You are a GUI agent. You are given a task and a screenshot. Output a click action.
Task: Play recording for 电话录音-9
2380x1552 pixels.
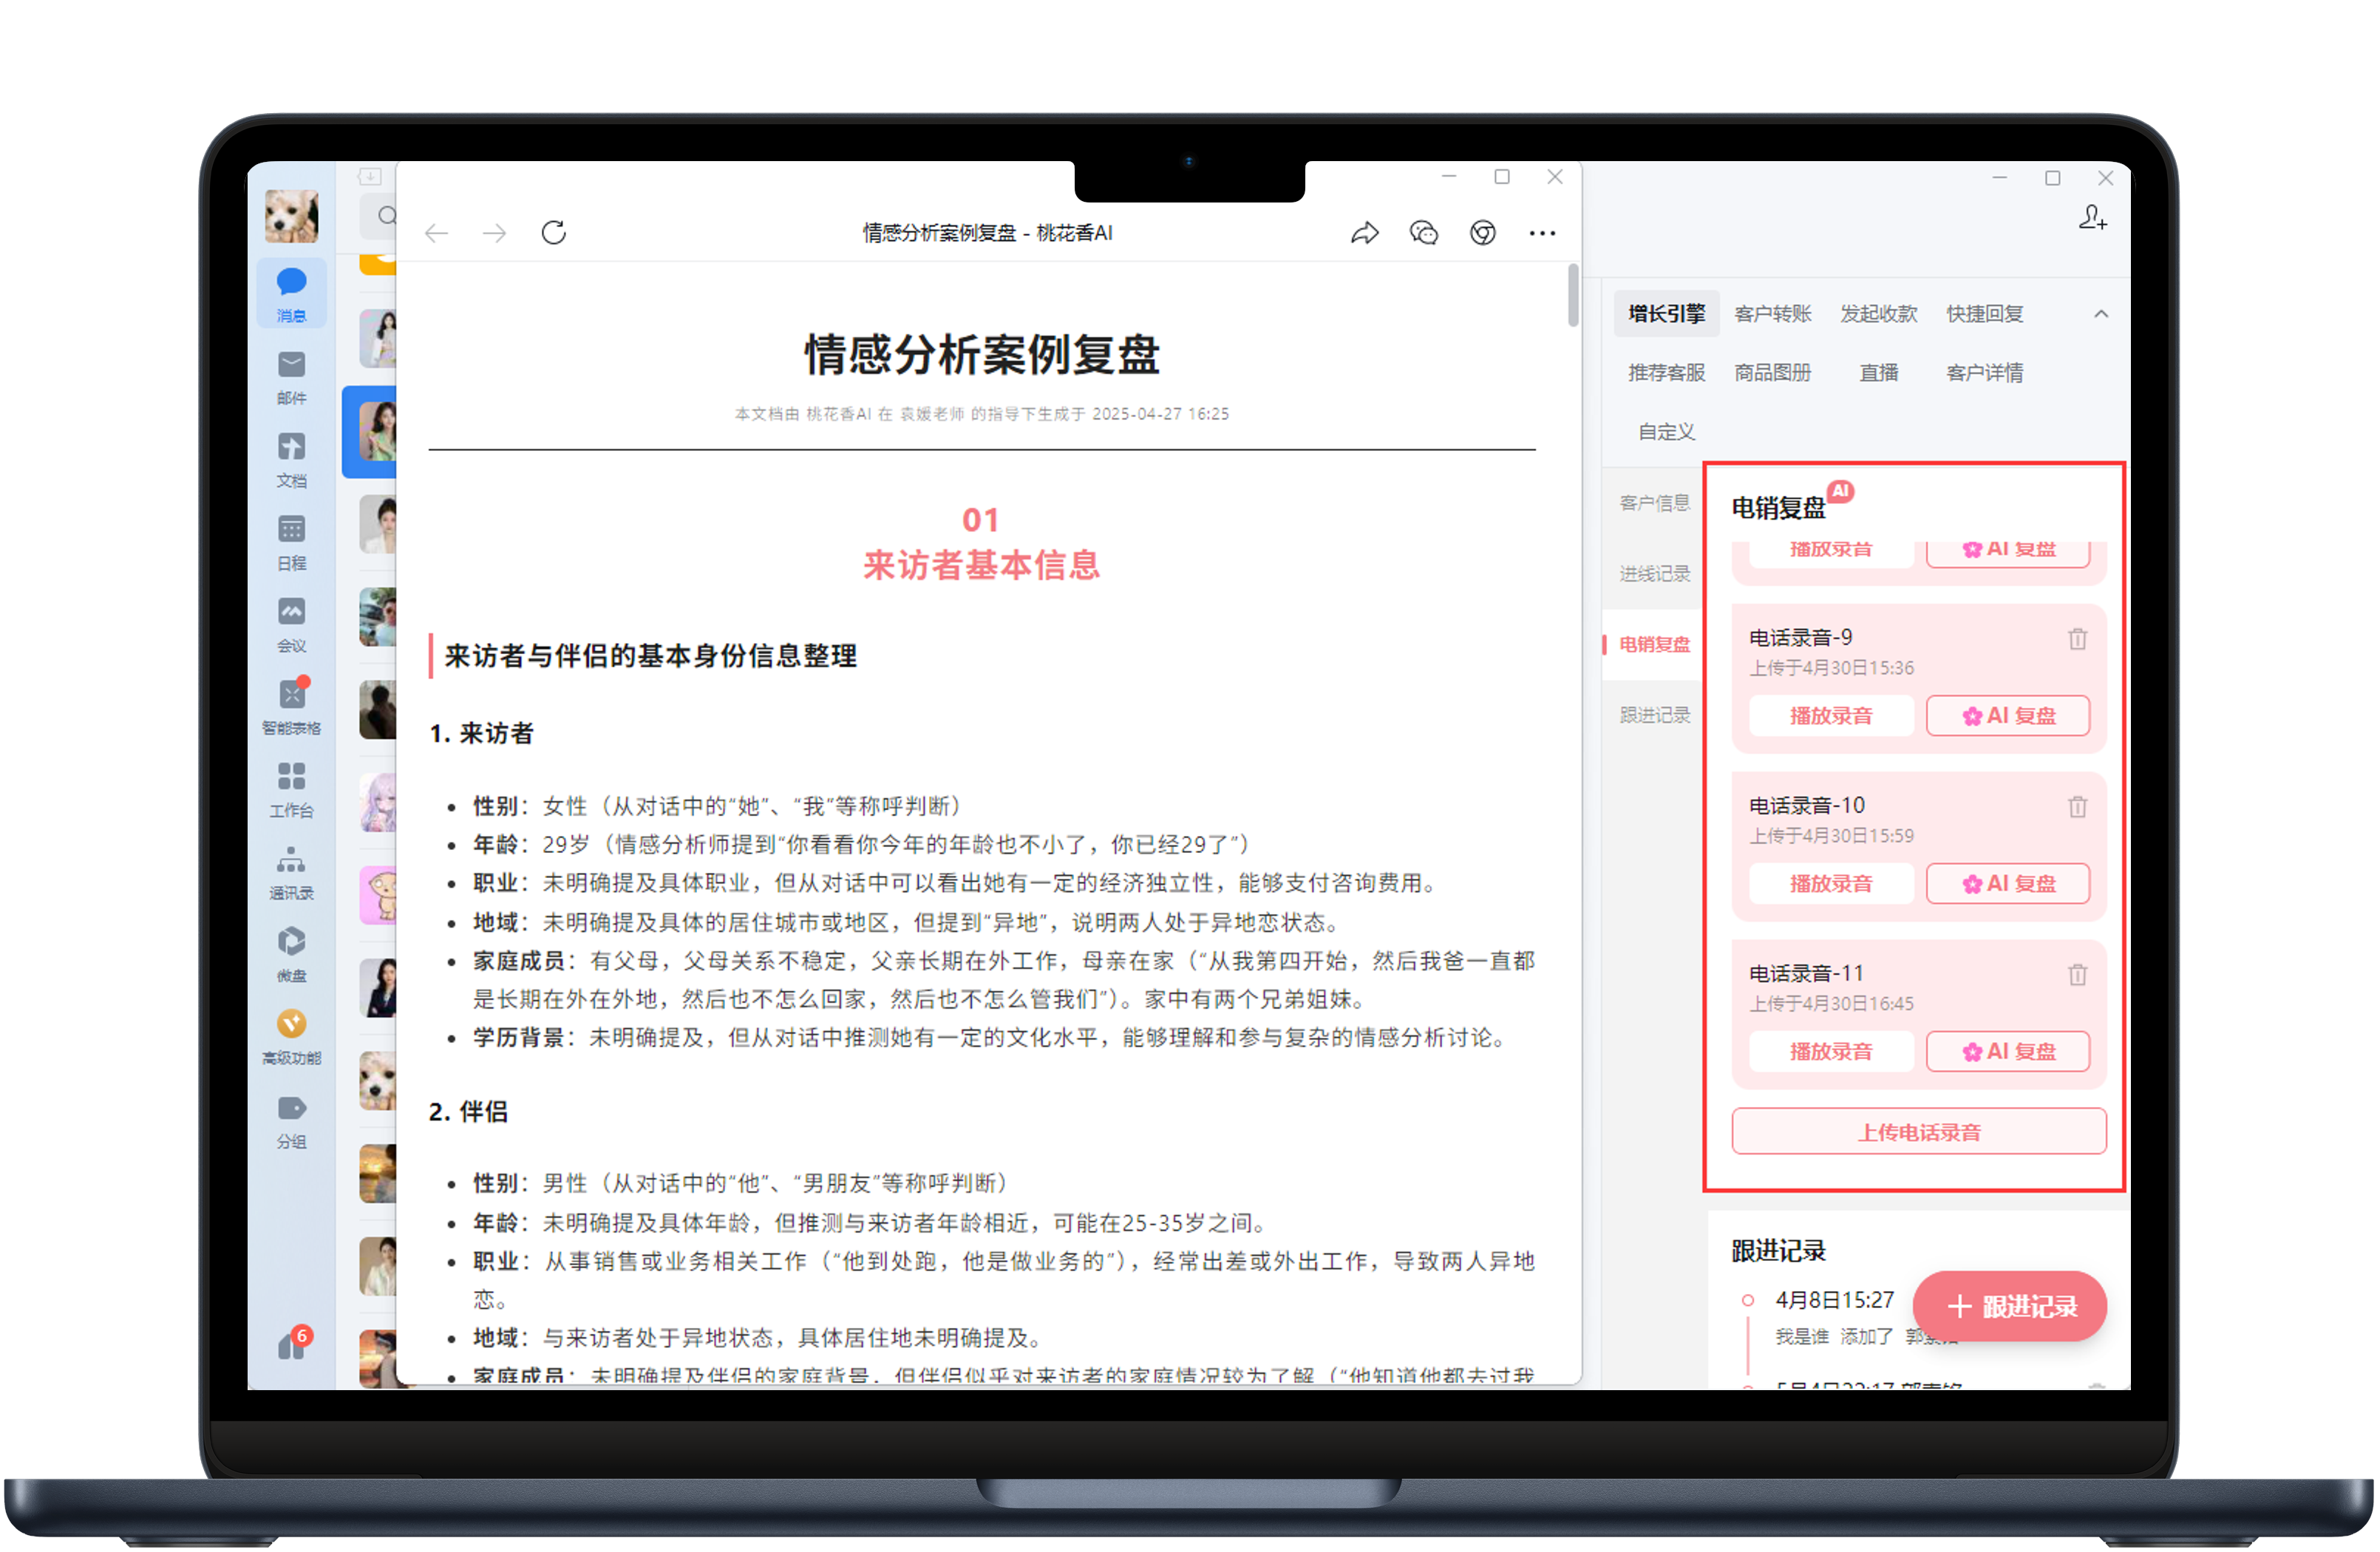(x=1831, y=716)
